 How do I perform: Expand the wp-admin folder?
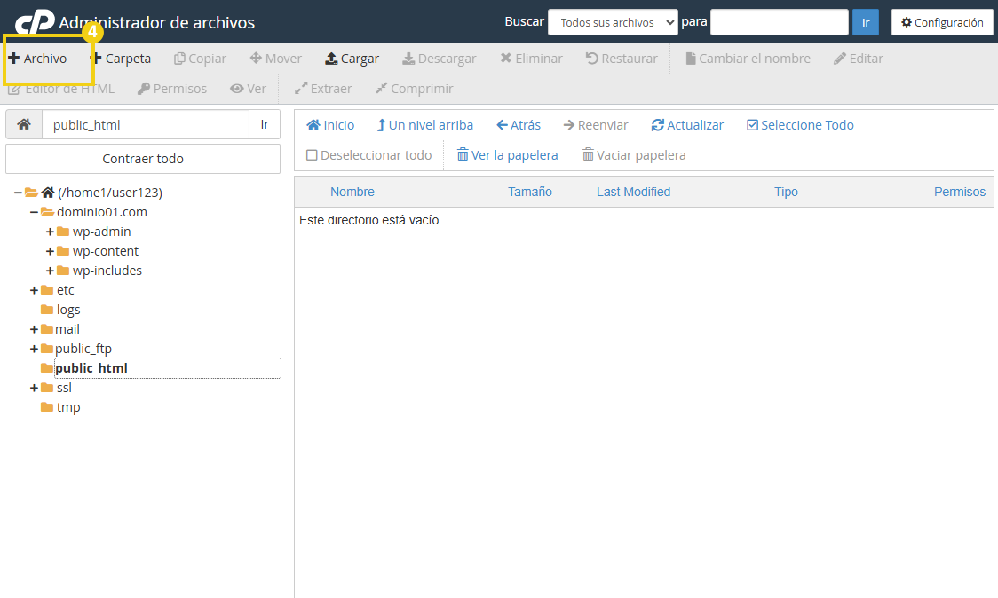(x=50, y=232)
